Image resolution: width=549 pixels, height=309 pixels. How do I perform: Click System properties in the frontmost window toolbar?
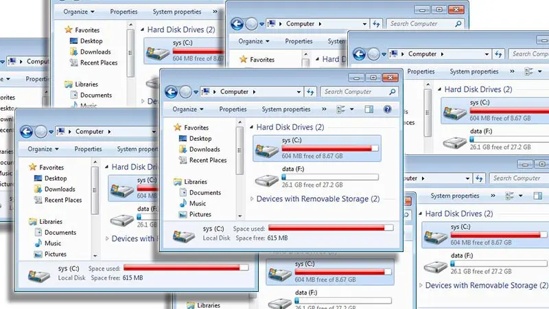(286, 109)
